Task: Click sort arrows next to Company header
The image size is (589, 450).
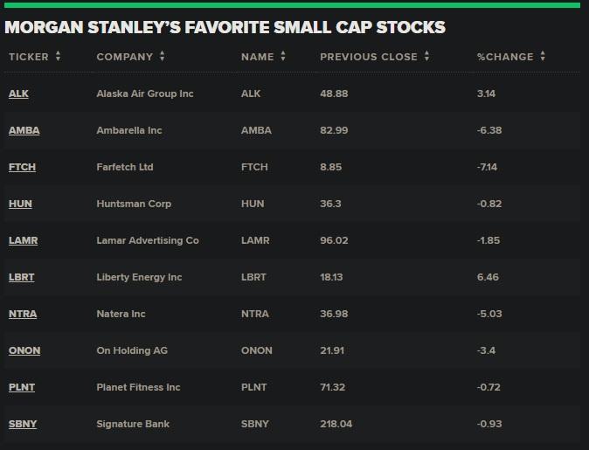Action: 163,57
